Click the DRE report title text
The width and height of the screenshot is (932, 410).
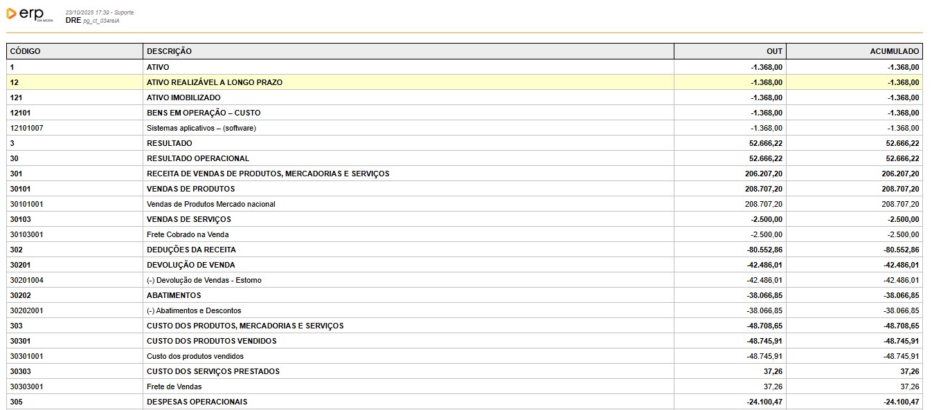pos(73,21)
